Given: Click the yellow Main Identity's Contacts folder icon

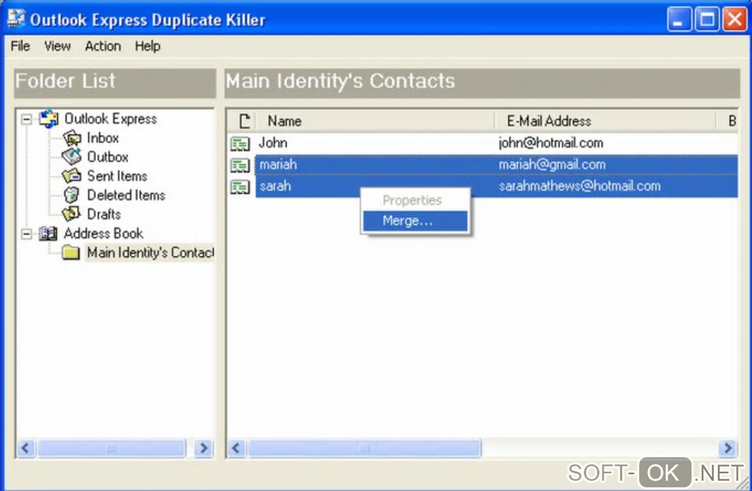Looking at the screenshot, I should click(x=71, y=252).
